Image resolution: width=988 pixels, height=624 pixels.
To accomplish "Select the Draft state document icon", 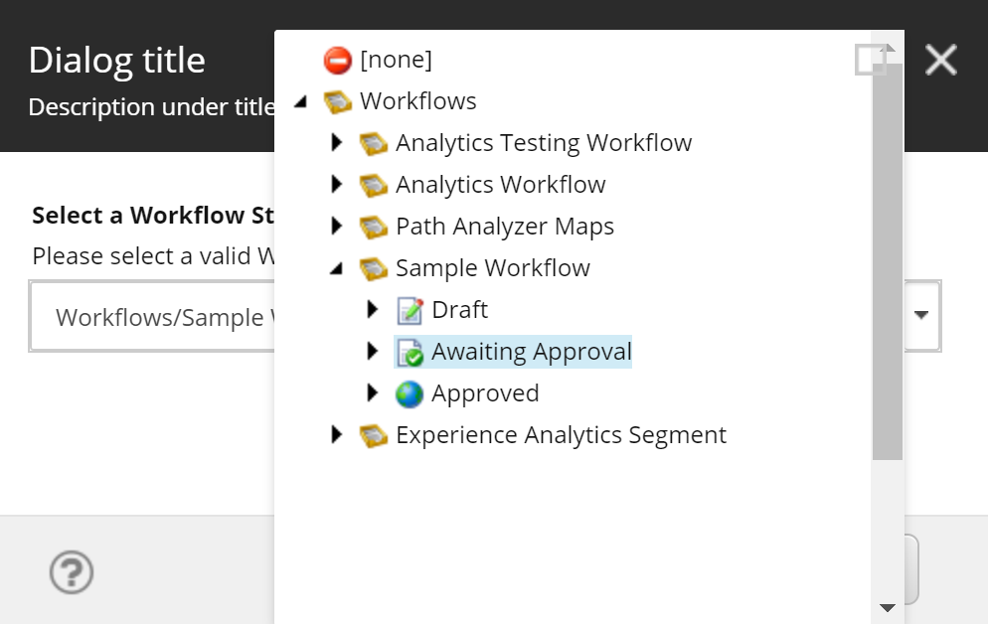I will [x=410, y=309].
